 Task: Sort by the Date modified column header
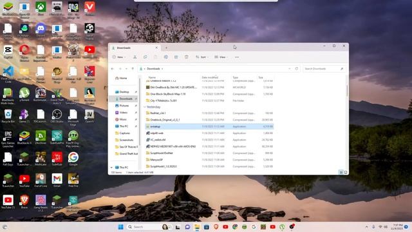coord(210,77)
